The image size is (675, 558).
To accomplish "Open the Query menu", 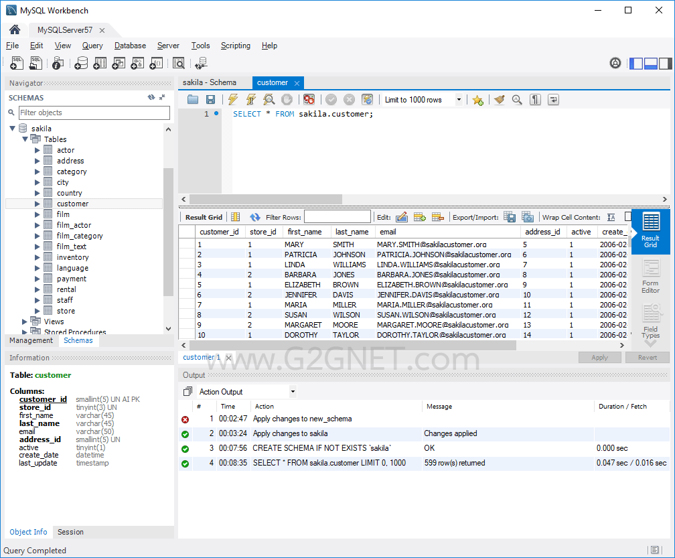I will pyautogui.click(x=92, y=46).
